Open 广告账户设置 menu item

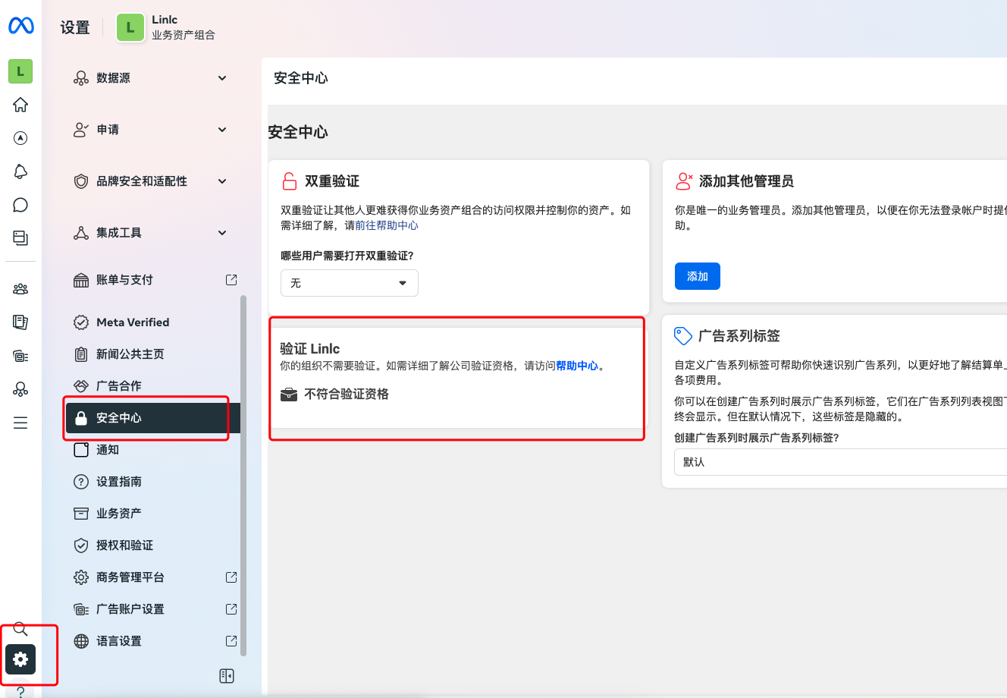coord(155,609)
